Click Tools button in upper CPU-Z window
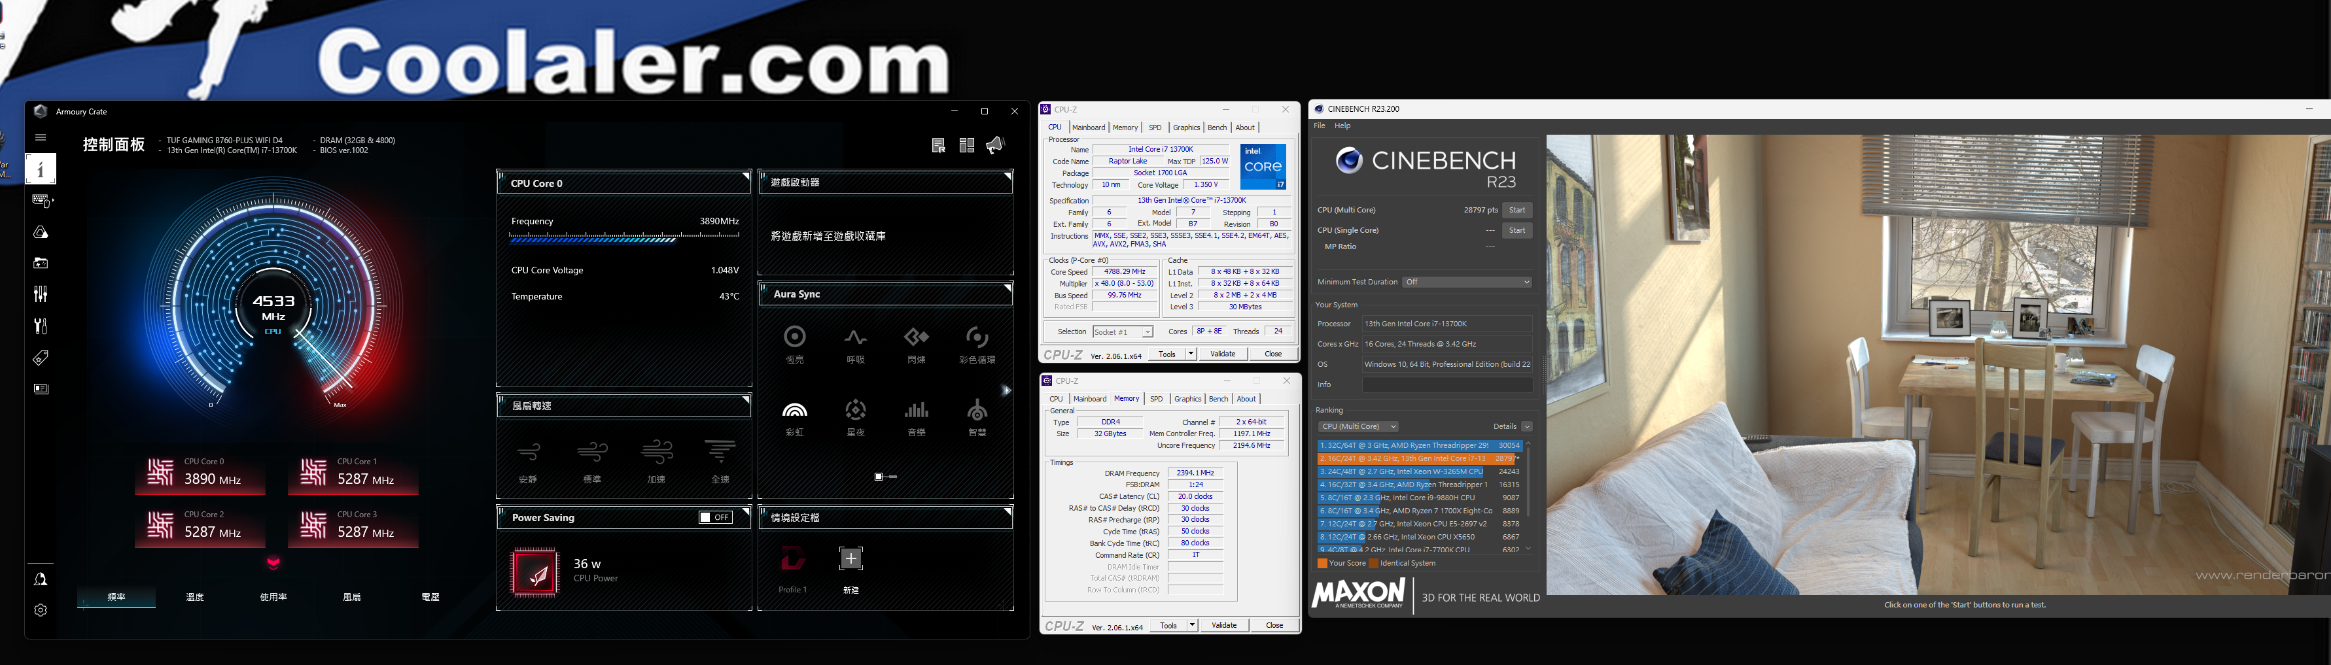The image size is (2331, 665). [x=1167, y=354]
